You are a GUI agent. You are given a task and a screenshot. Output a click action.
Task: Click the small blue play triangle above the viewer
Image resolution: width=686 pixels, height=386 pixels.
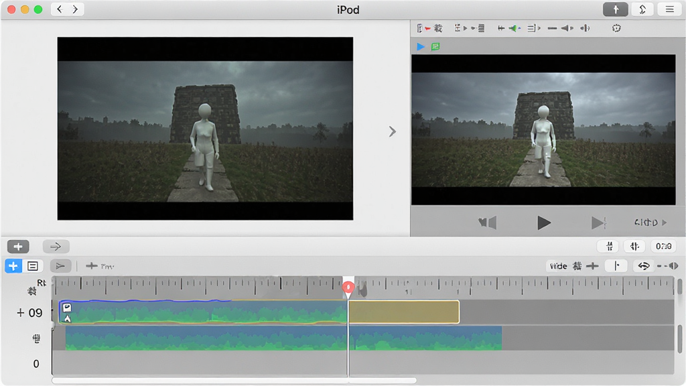(x=421, y=46)
